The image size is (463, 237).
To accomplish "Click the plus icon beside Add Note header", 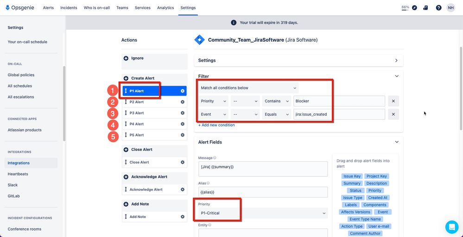I will [126, 204].
